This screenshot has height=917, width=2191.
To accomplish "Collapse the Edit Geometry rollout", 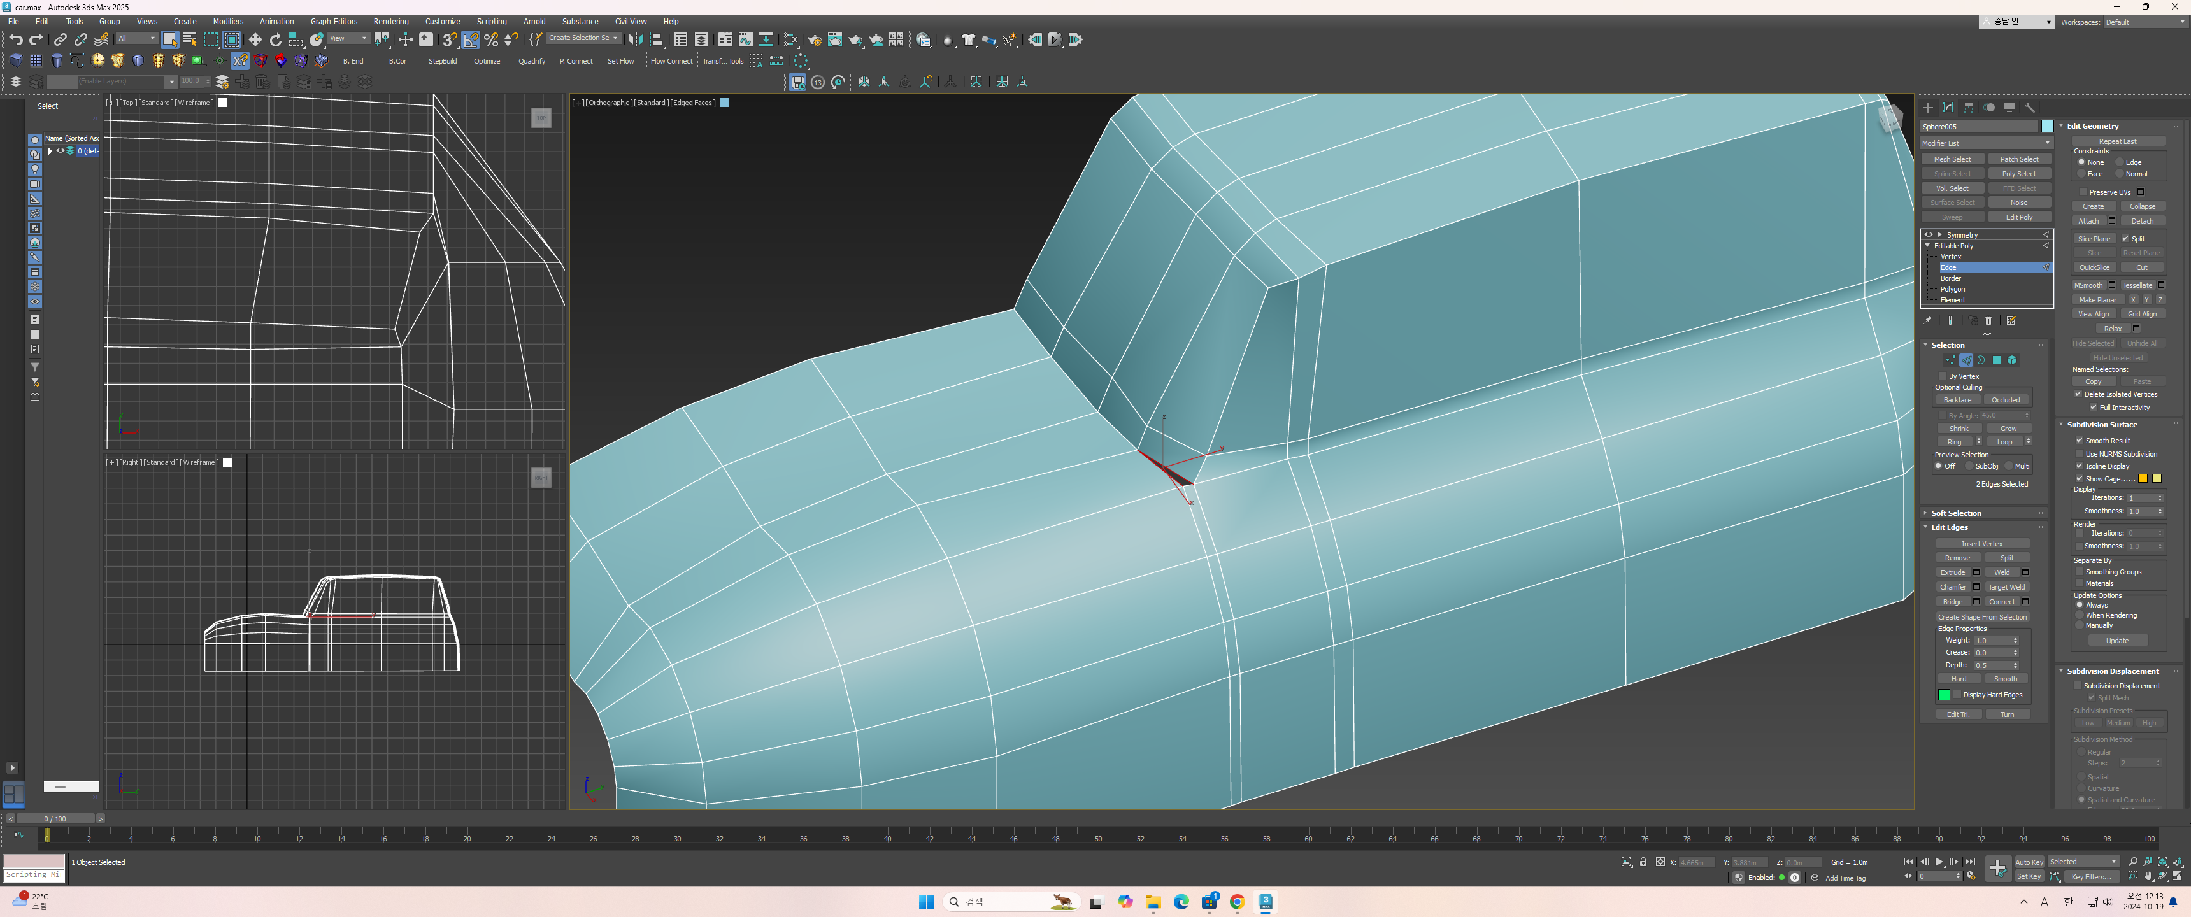I will click(2093, 126).
